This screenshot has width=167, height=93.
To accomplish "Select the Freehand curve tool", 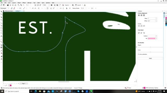I will coord(1,23).
